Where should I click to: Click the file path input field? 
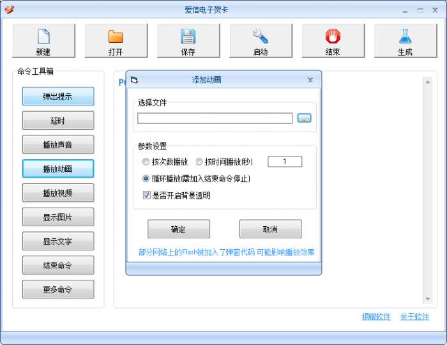(x=215, y=118)
